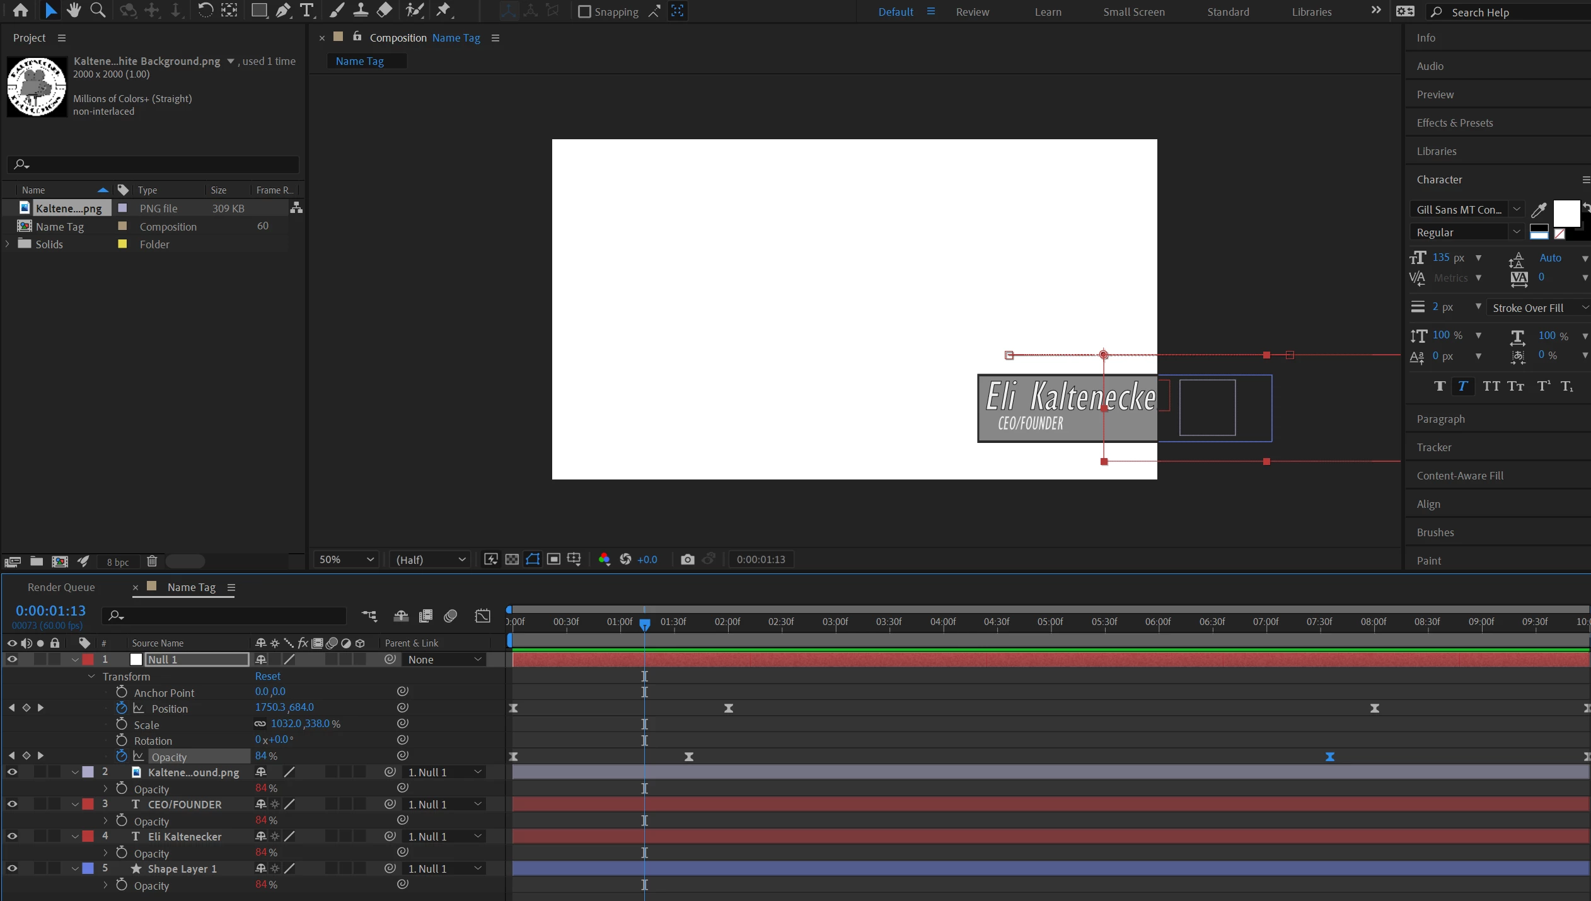Hide the Shape Layer 1 layer

click(x=12, y=868)
